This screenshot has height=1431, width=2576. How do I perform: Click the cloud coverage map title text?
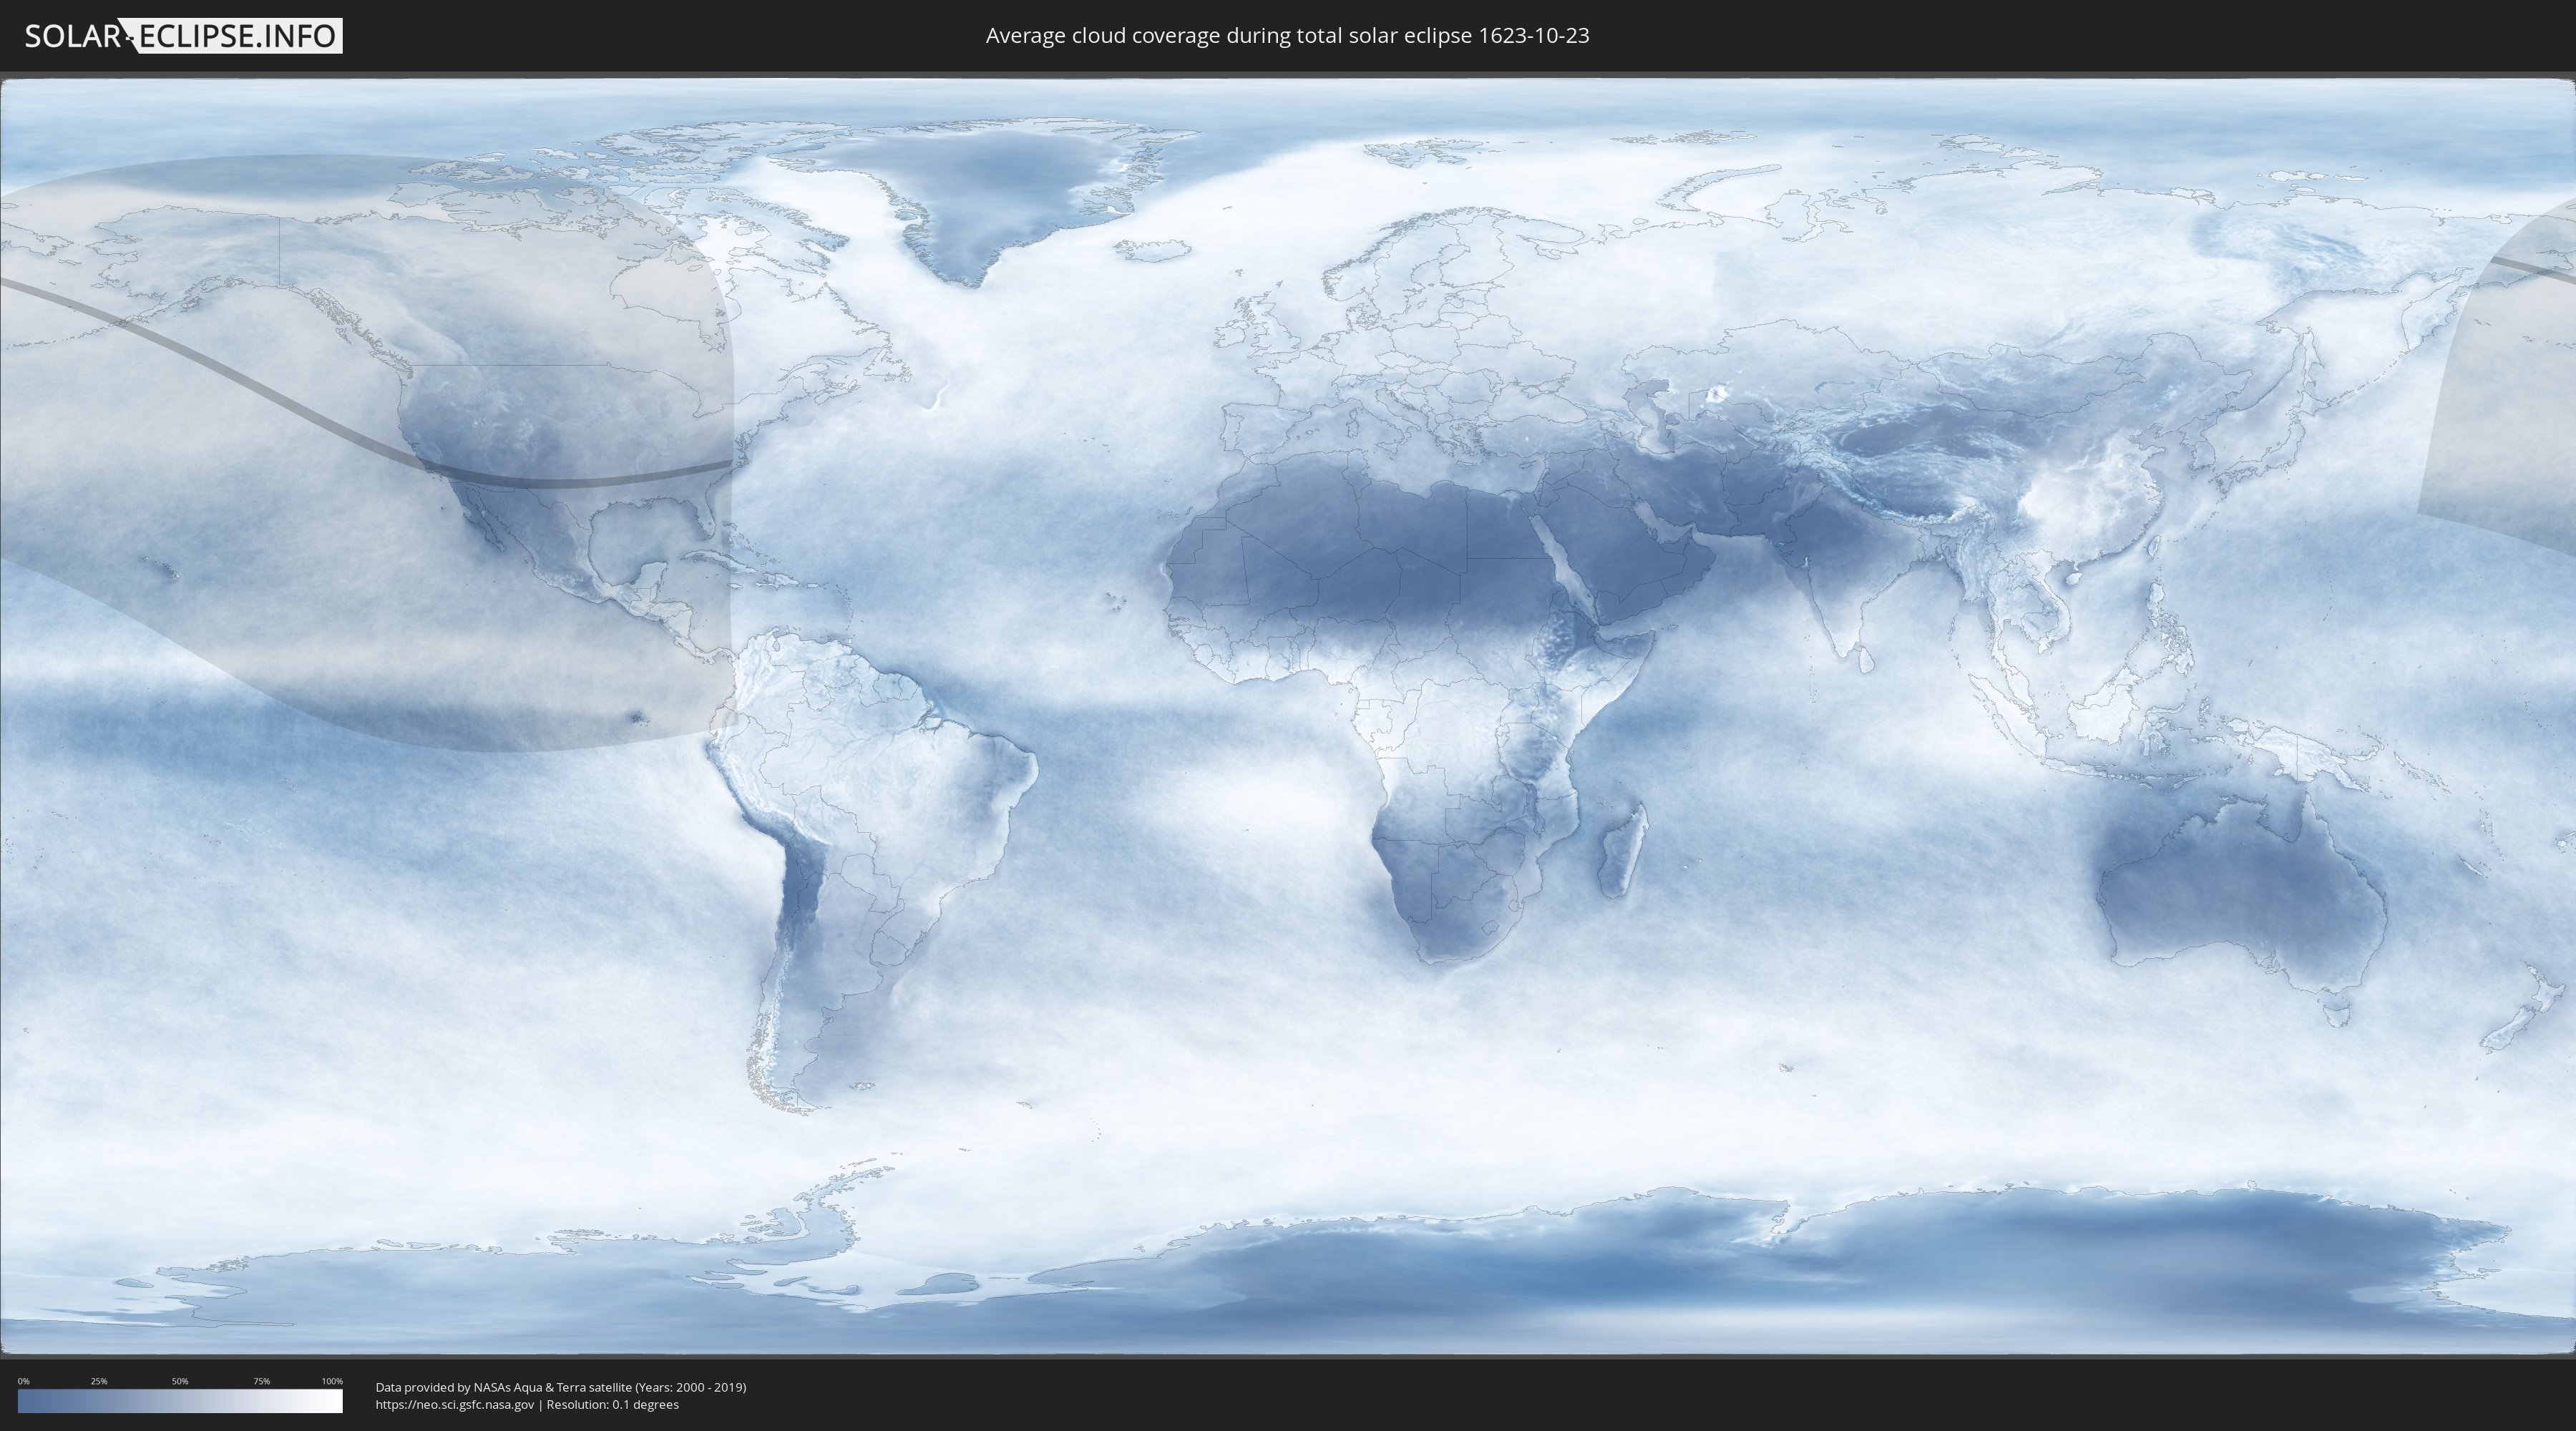click(1287, 36)
